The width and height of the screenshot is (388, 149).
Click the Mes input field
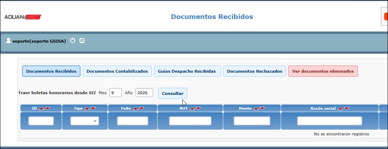click(x=116, y=93)
